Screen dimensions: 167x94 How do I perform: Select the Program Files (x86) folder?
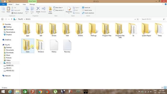pyautogui.click(x=120, y=31)
